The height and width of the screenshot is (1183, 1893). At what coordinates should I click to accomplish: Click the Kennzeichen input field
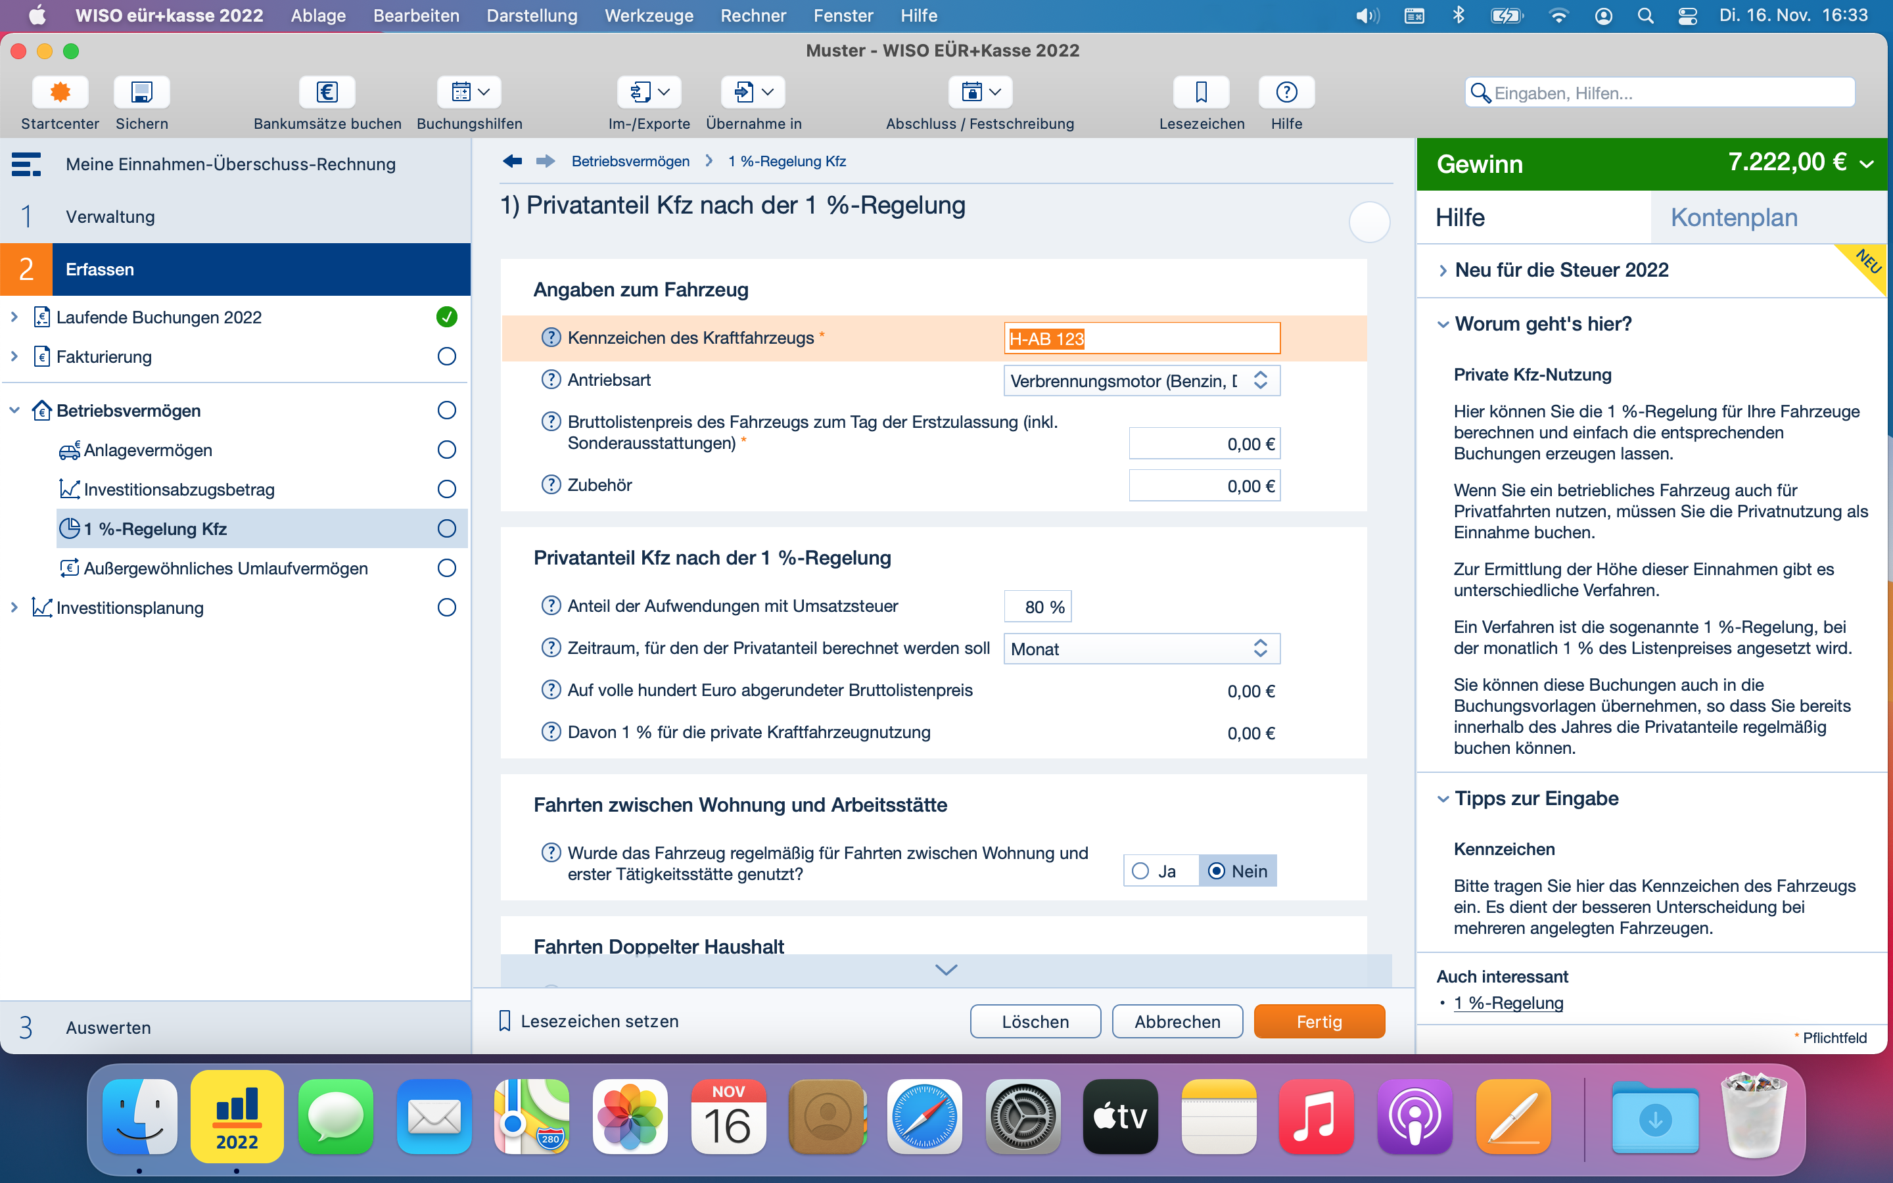pos(1141,338)
